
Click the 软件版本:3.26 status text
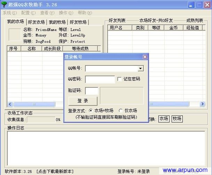(18, 172)
